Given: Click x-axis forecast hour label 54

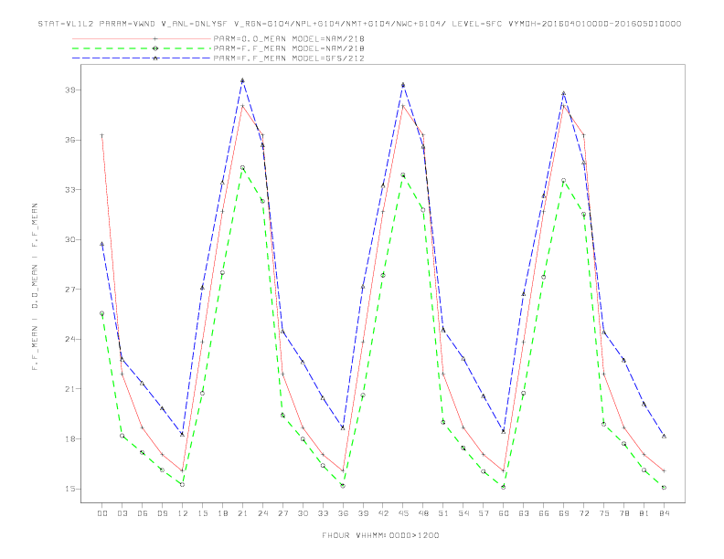Looking at the screenshot, I should 463,513.
